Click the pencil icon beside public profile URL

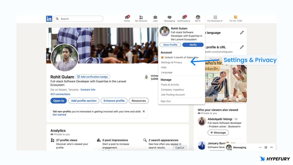(x=242, y=46)
